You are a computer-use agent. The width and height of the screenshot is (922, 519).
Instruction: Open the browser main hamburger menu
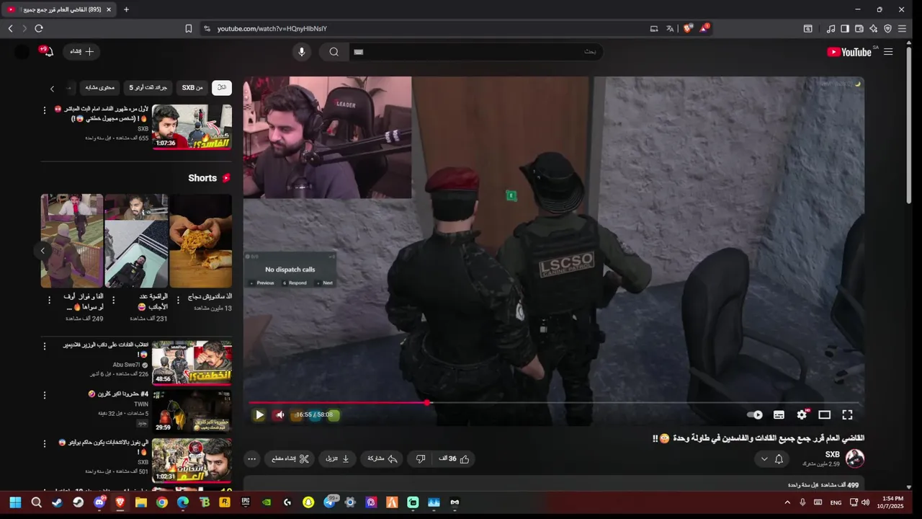[902, 29]
